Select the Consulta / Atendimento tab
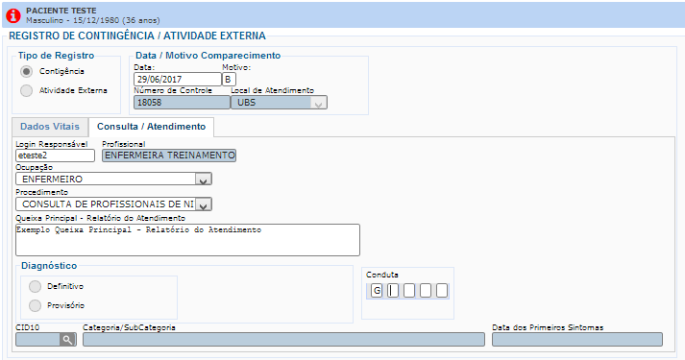The width and height of the screenshot is (685, 360). 151,127
